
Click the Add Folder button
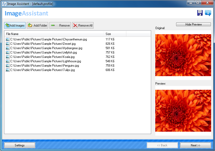pyautogui.click(x=38, y=25)
